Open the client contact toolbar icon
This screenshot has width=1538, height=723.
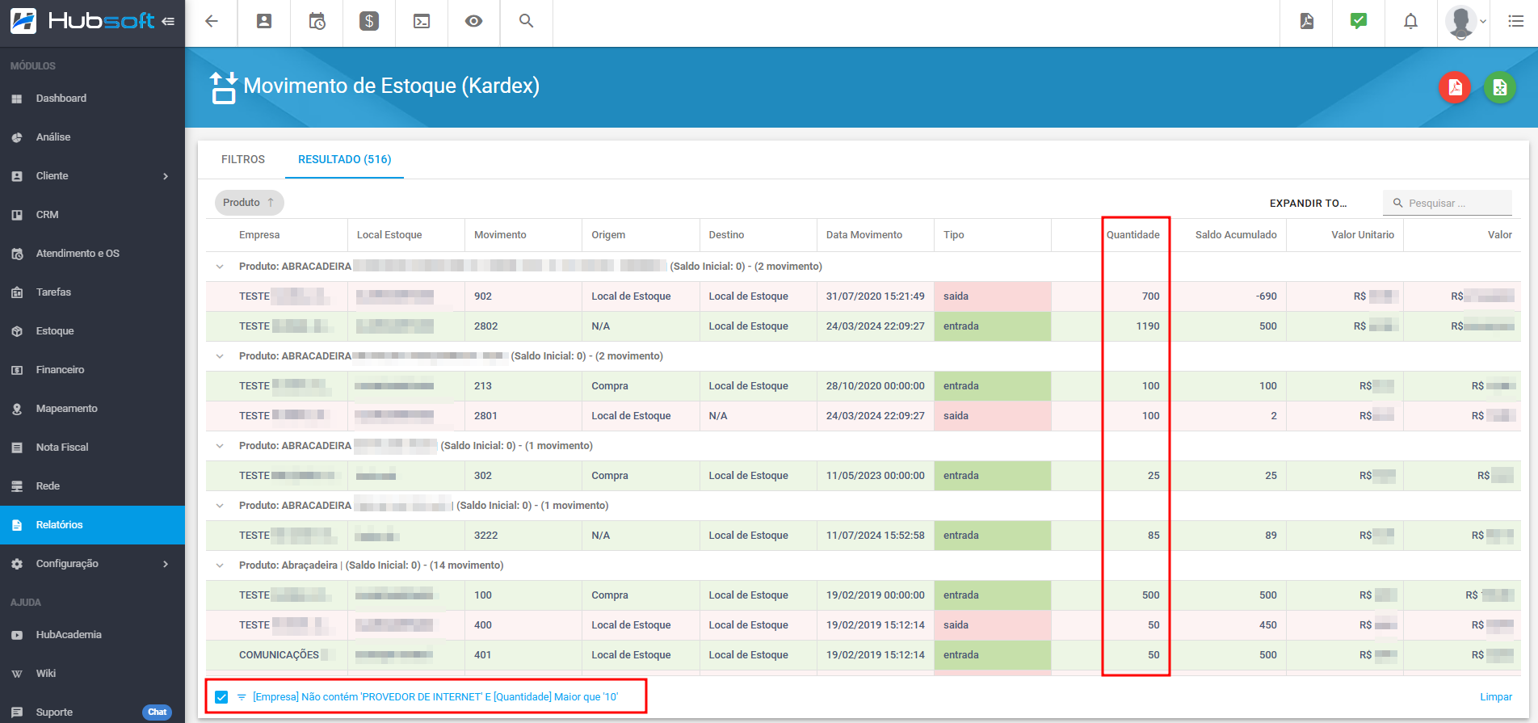[264, 22]
